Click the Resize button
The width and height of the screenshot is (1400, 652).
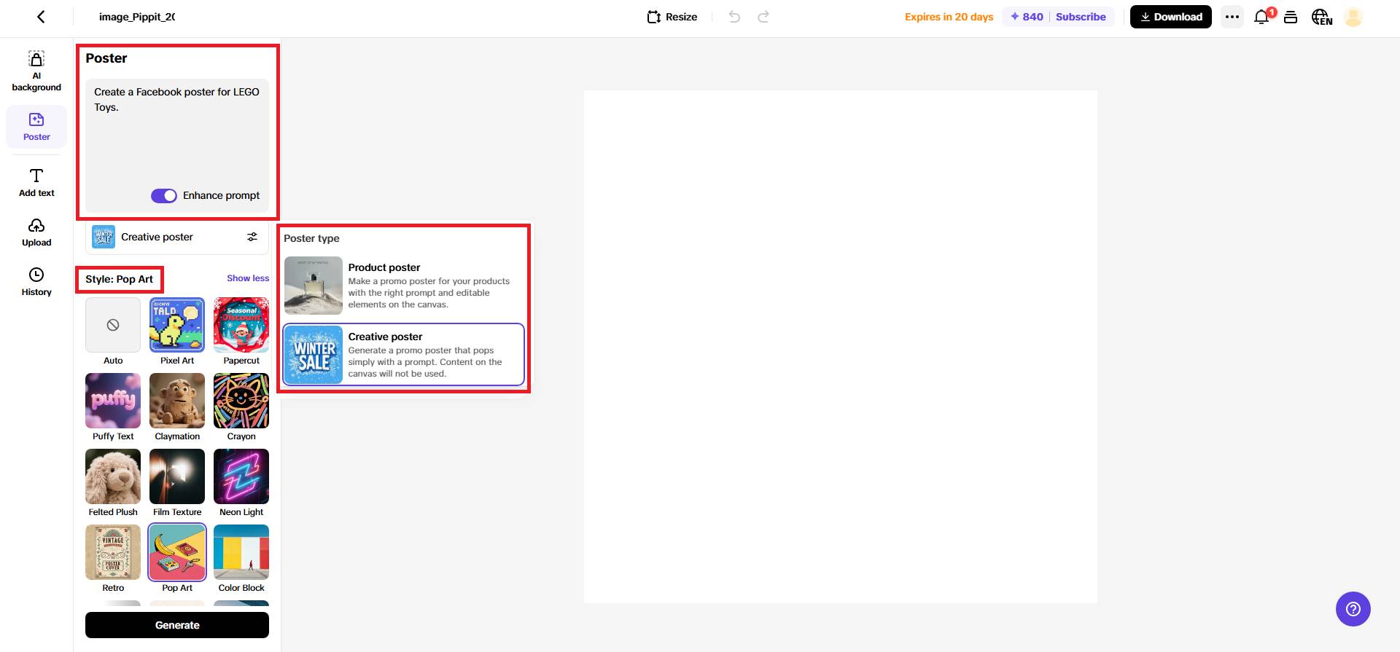[672, 17]
